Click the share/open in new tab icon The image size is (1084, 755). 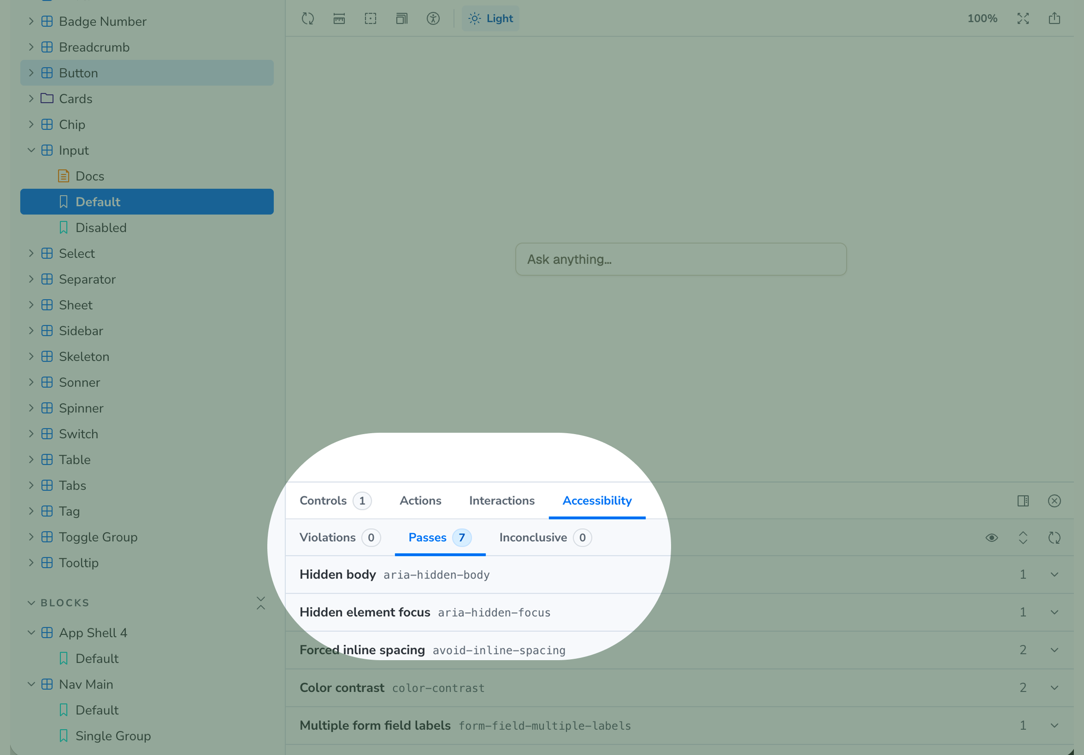point(1054,18)
